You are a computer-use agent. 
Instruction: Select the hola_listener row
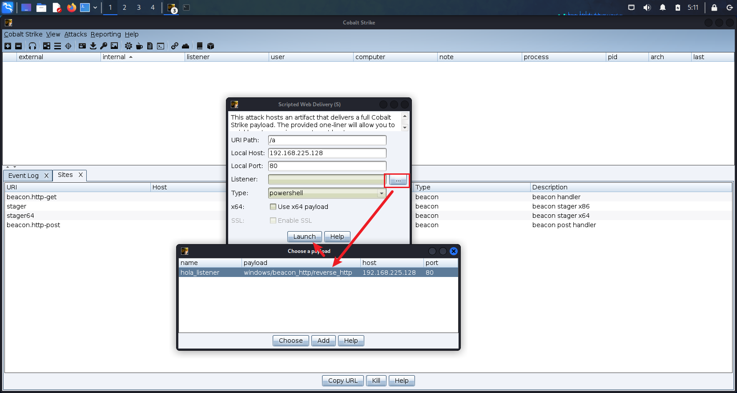318,273
